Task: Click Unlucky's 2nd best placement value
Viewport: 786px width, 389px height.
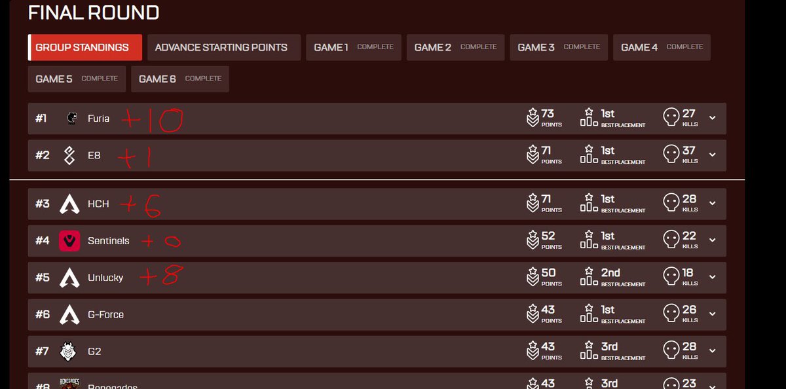Action: (610, 272)
